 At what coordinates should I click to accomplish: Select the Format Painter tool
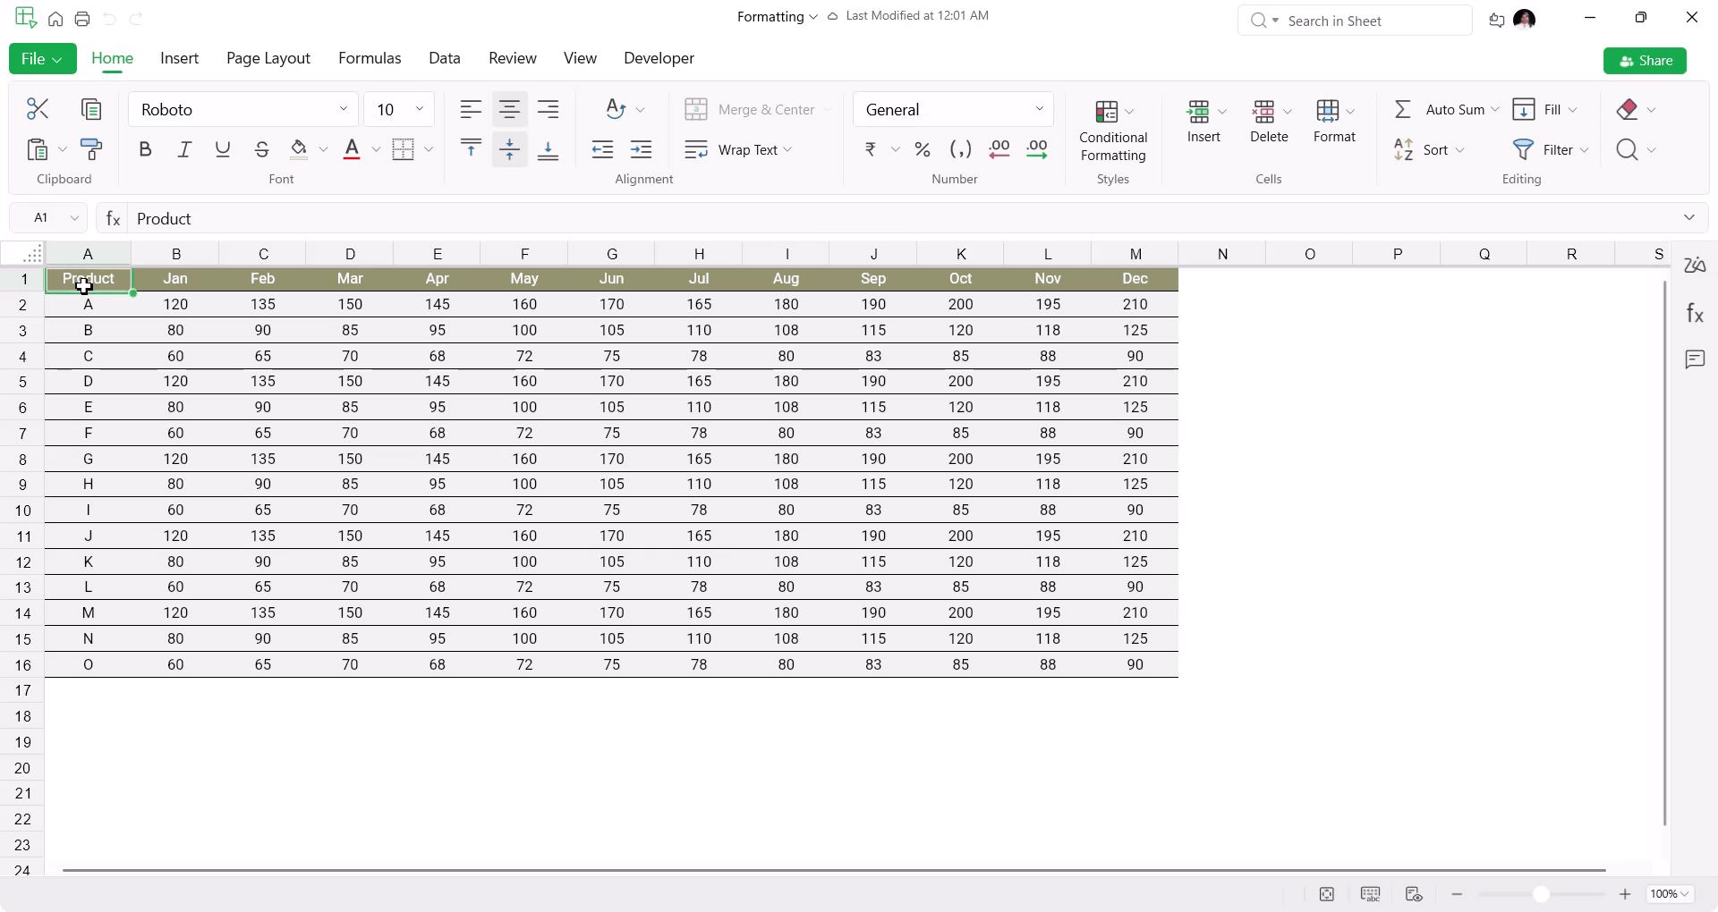[x=90, y=149]
